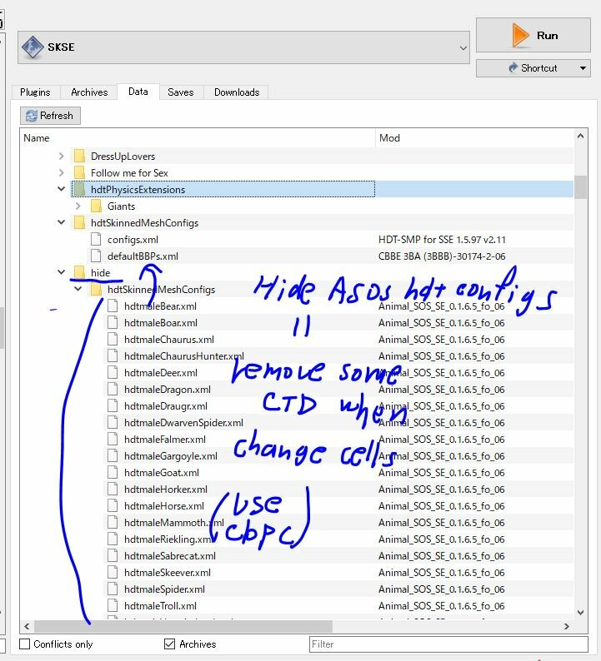Open the Downloads tab

237,92
